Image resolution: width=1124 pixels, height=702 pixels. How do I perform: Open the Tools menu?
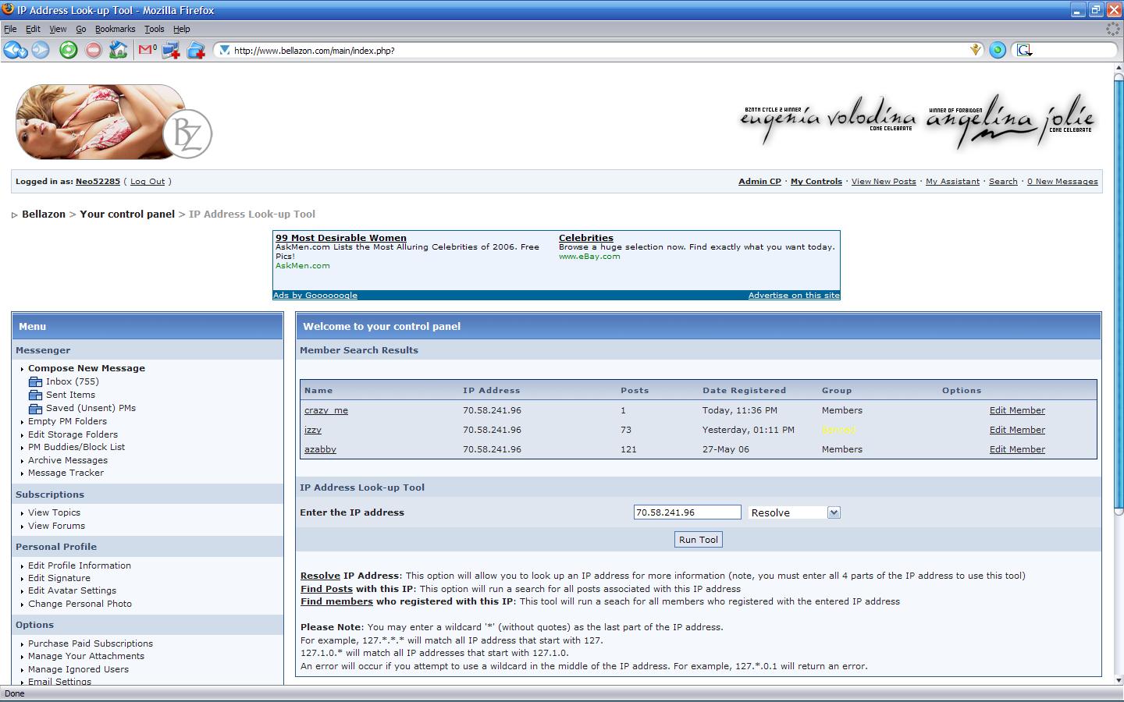[x=154, y=29]
